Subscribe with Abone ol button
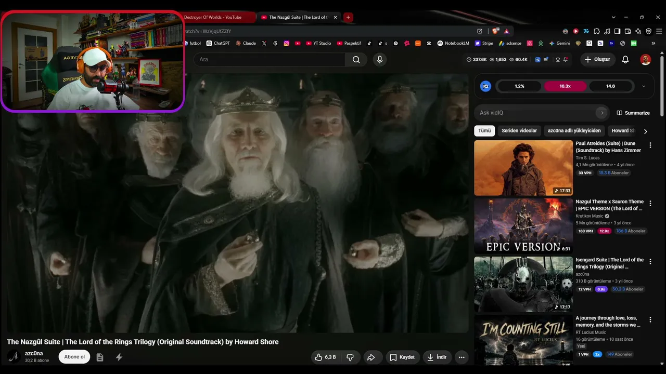 click(x=74, y=357)
